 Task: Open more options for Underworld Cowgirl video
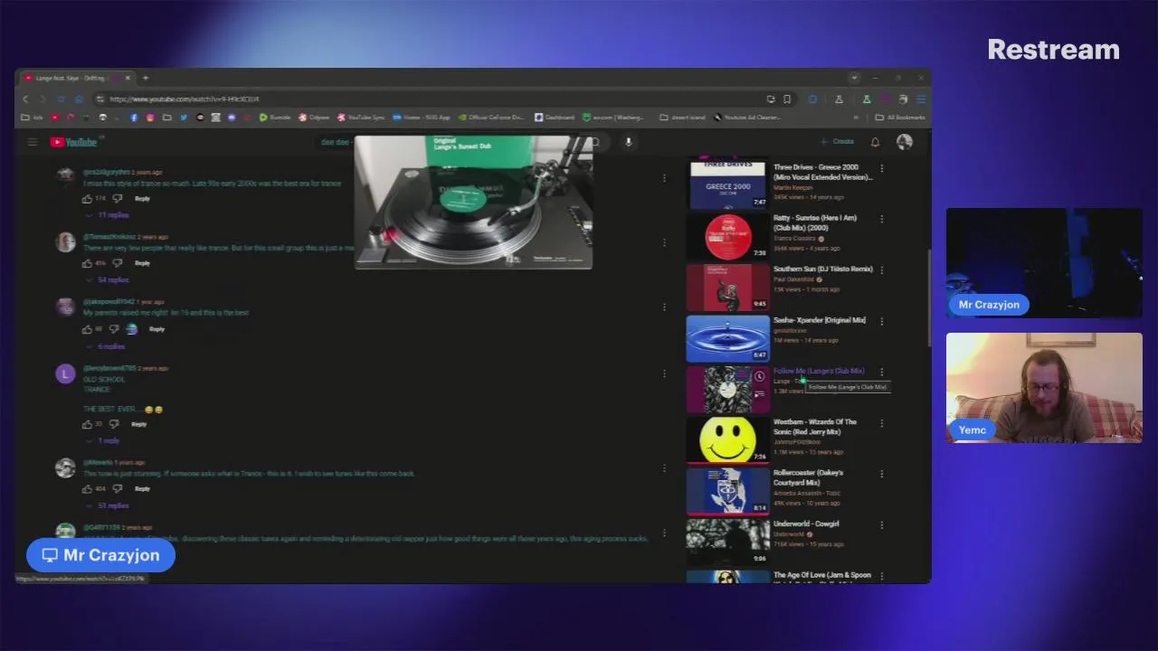tap(882, 524)
